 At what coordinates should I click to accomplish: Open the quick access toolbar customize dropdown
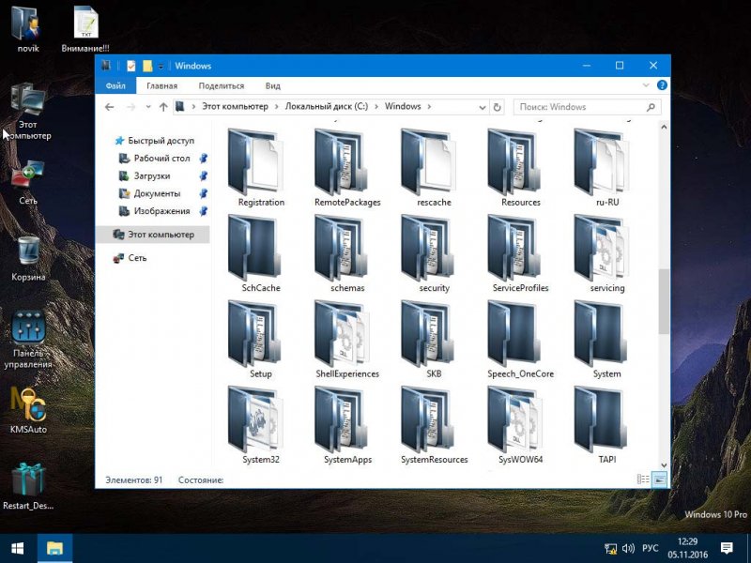pyautogui.click(x=161, y=67)
